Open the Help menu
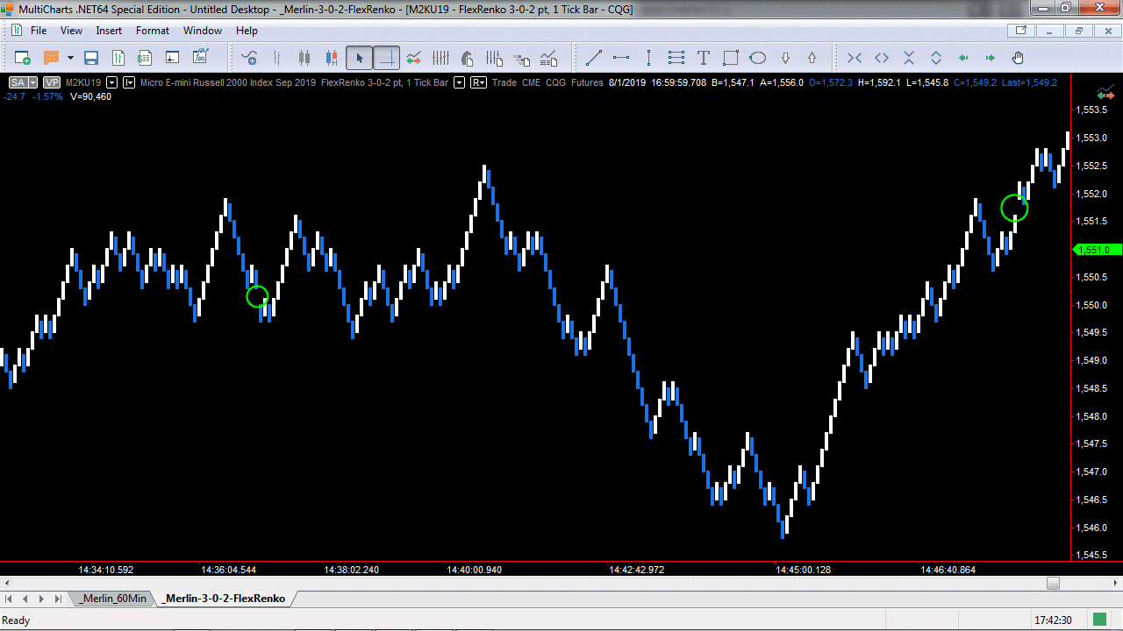This screenshot has width=1123, height=631. (x=247, y=31)
